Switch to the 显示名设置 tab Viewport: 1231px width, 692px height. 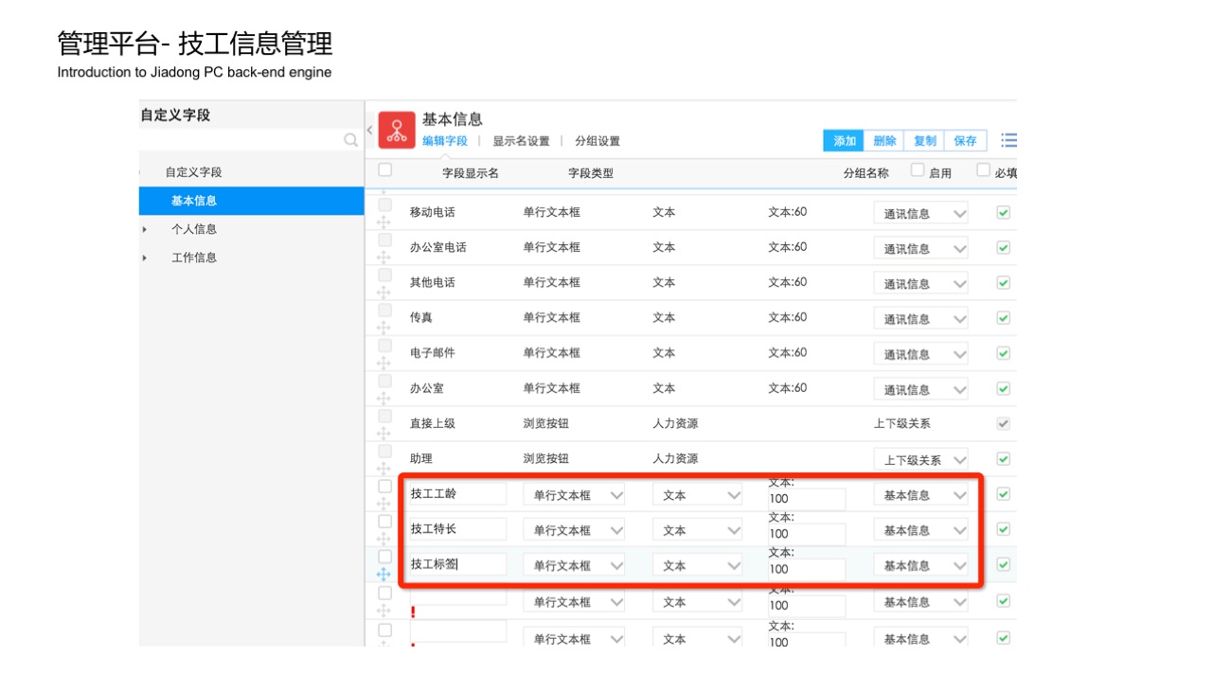[x=521, y=141]
